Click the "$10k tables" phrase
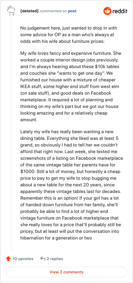 (107, 67)
